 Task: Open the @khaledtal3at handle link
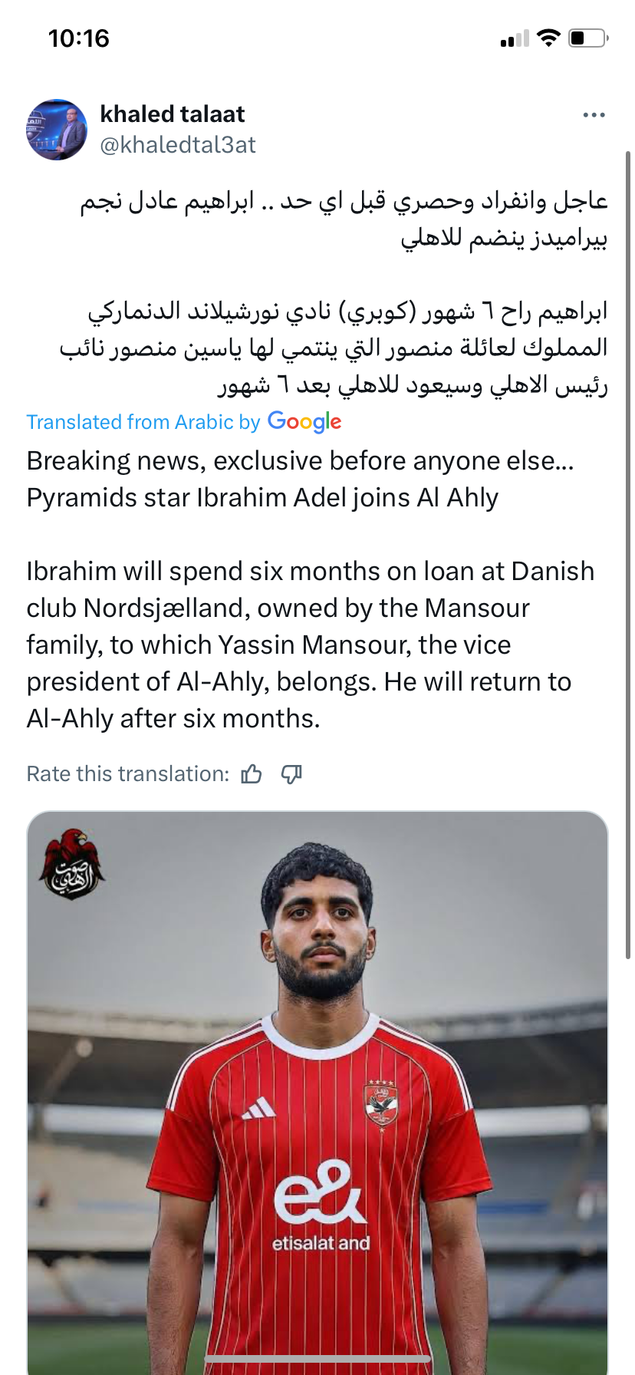(x=178, y=145)
